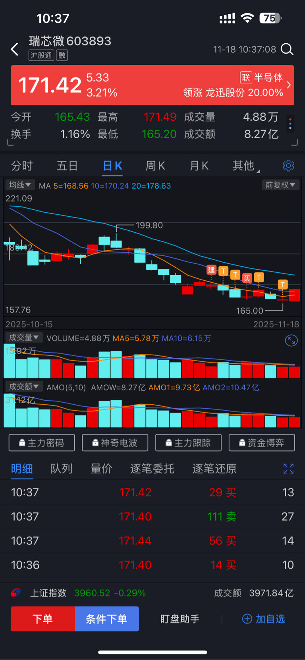Switch to 月K chart tab

click(x=199, y=166)
